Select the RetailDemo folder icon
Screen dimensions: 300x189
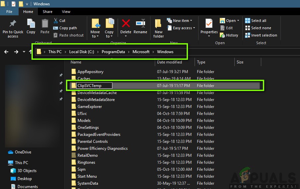click(x=74, y=155)
